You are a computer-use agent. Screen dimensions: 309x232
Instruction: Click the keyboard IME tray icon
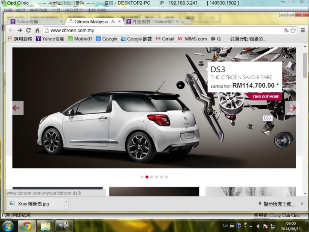[232, 225]
